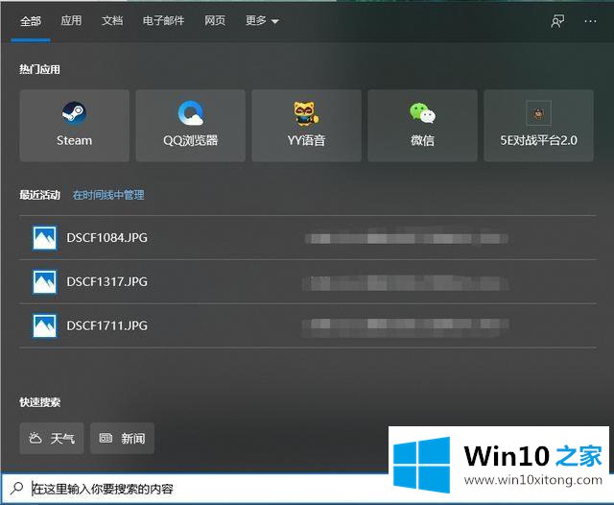Click the feedback person icon
614x505 pixels.
pyautogui.click(x=557, y=21)
